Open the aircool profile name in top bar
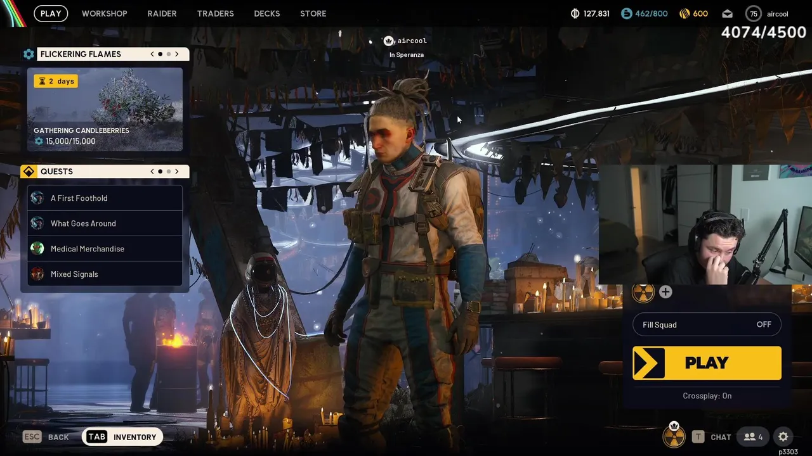The height and width of the screenshot is (456, 812). [x=777, y=14]
